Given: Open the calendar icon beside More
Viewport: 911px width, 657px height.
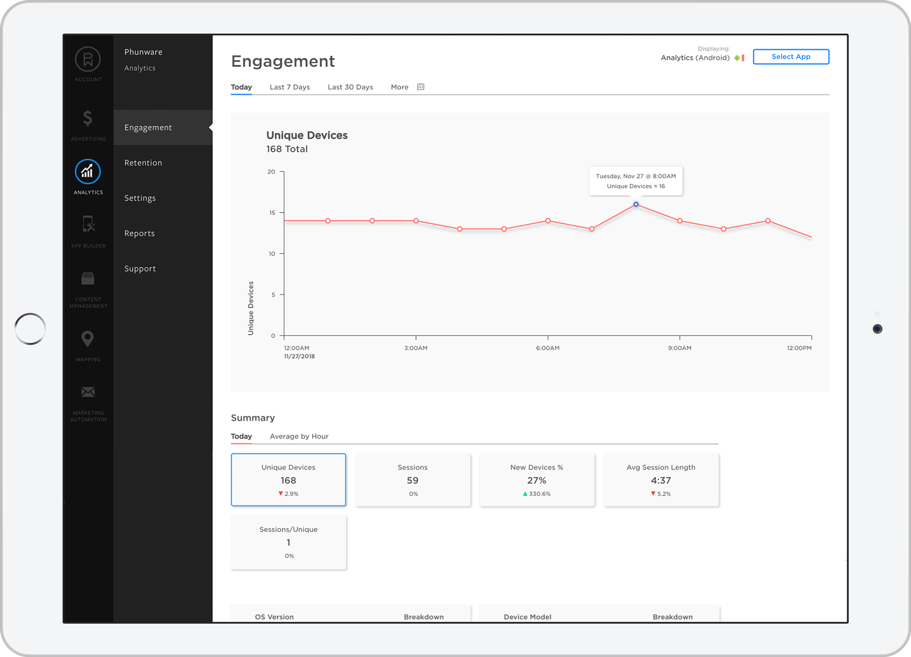Looking at the screenshot, I should pyautogui.click(x=421, y=86).
